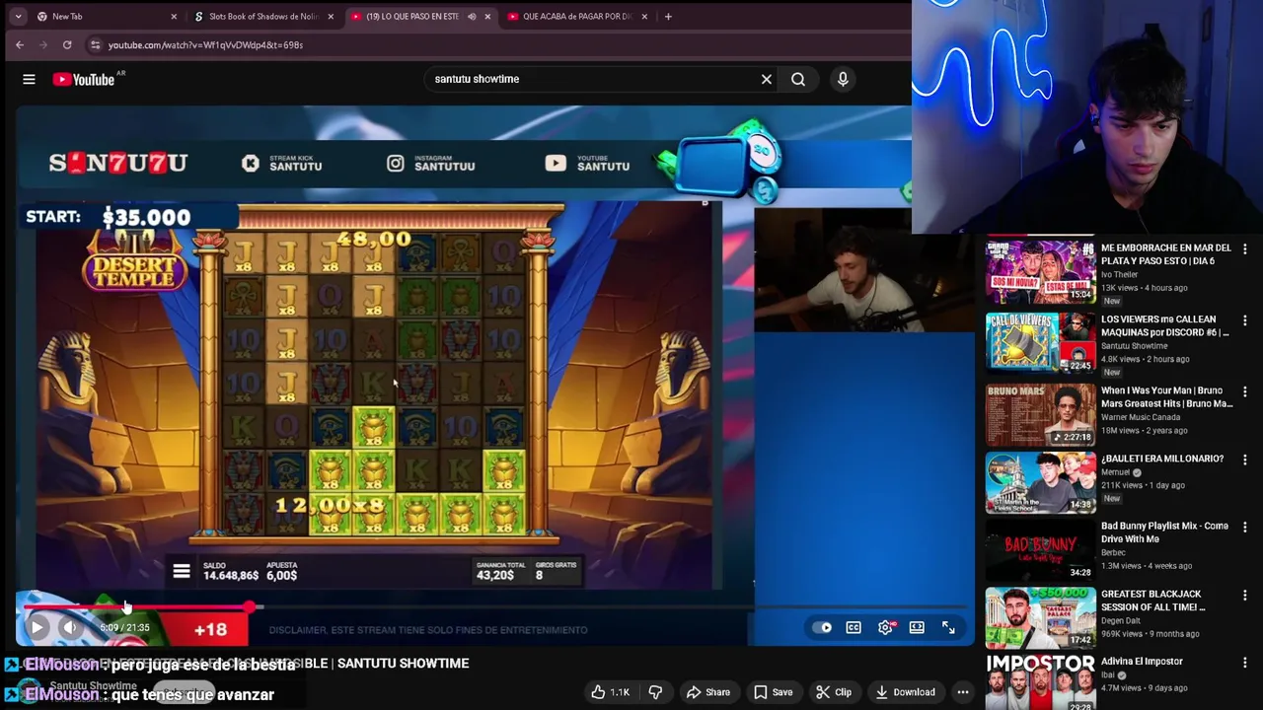Switch to QUE ACABA DE PAGAR tab
1263x710 pixels.
pos(577,16)
